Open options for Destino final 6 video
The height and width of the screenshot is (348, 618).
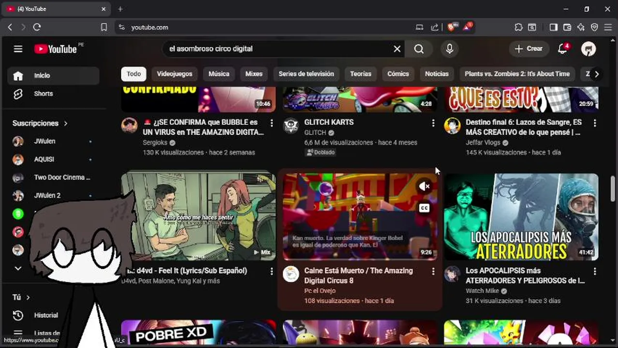(x=595, y=123)
